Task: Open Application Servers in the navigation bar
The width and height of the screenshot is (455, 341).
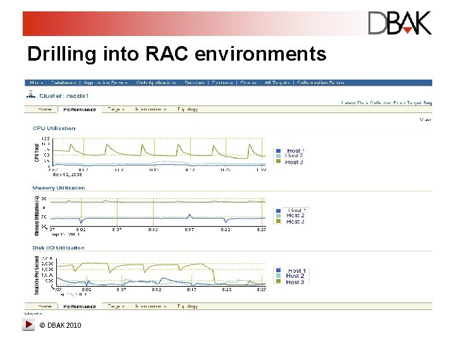Action: click(x=106, y=83)
